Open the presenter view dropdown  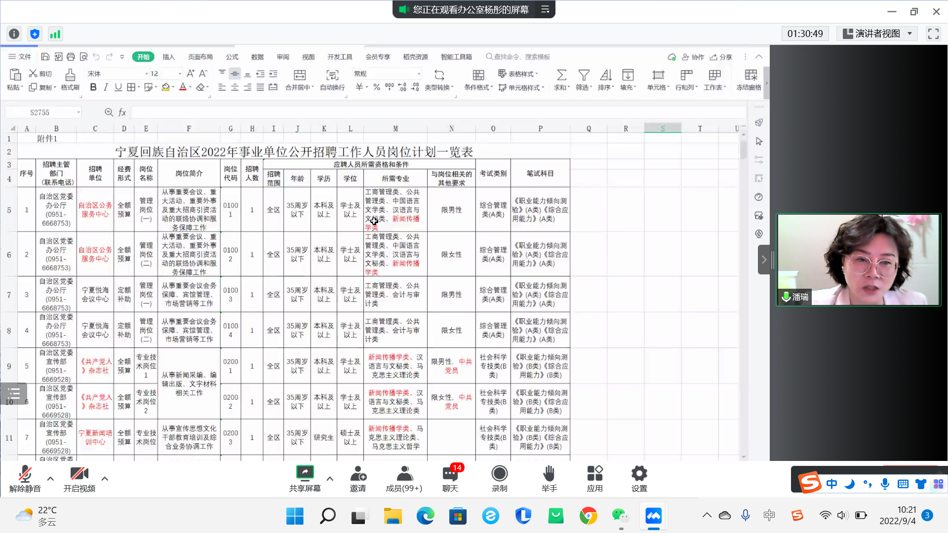[x=877, y=34]
